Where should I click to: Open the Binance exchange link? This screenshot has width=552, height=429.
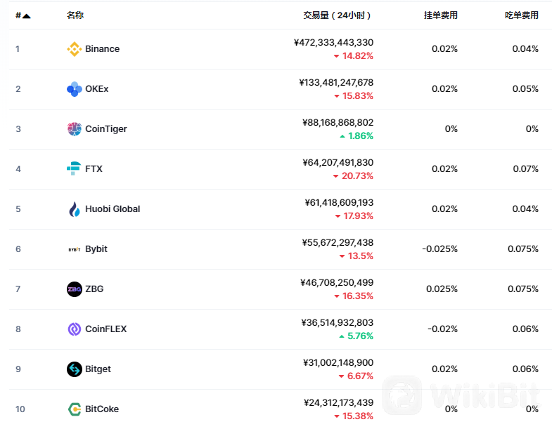click(x=102, y=49)
